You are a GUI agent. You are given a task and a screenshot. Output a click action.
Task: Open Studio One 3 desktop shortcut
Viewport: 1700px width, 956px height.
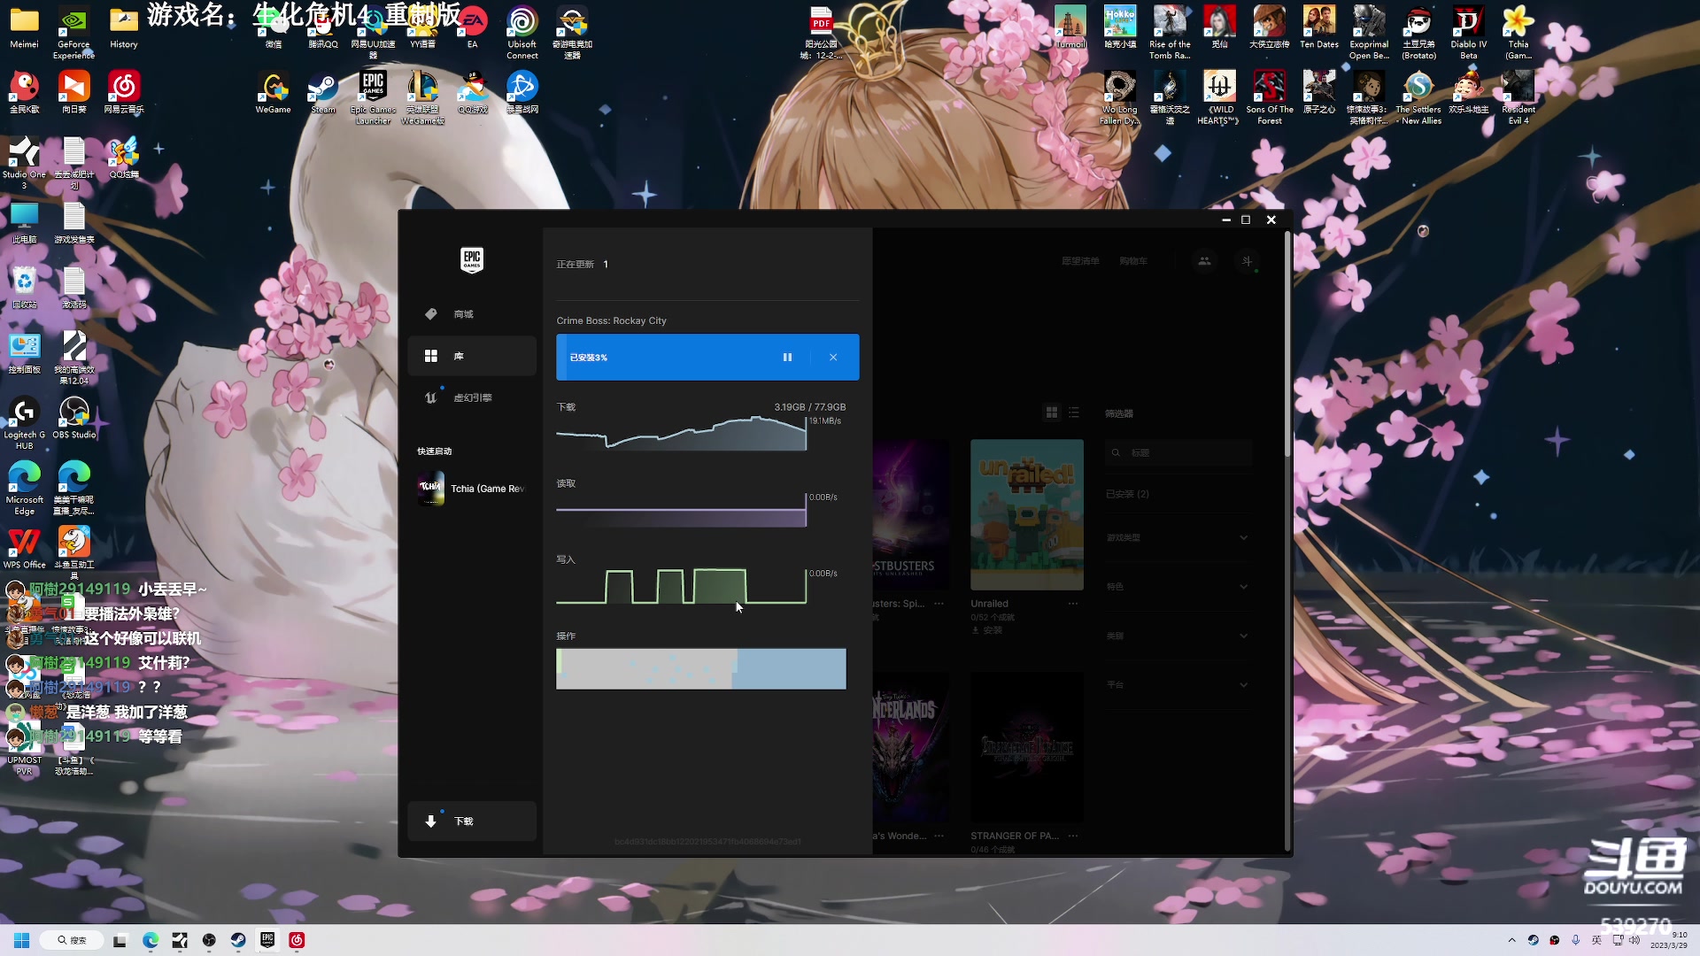(x=24, y=163)
